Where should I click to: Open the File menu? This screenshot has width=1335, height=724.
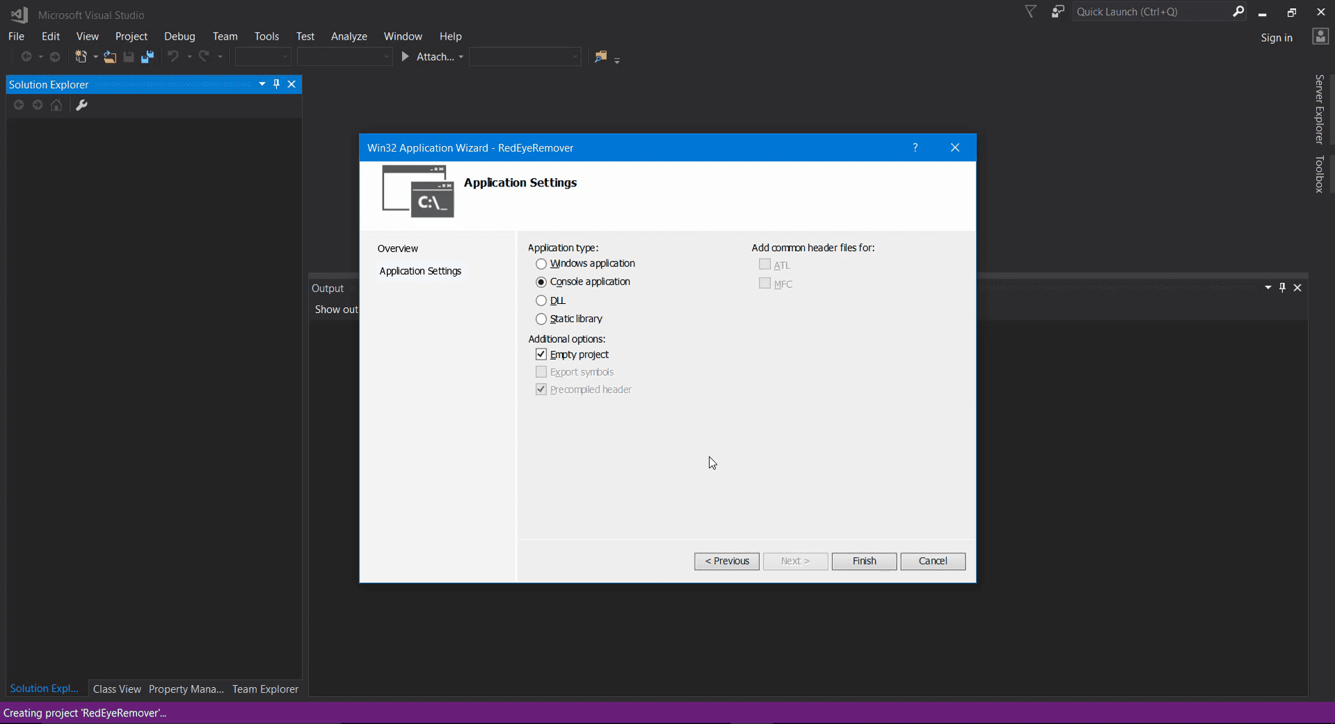16,36
